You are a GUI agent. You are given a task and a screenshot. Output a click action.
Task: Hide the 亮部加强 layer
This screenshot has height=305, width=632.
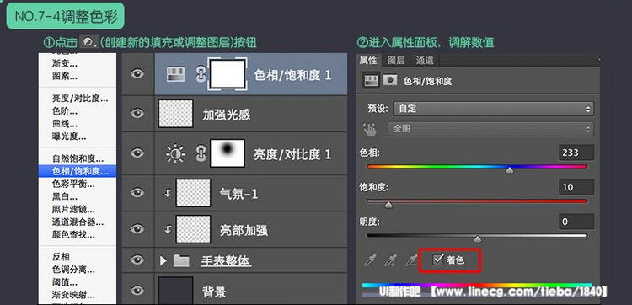point(137,229)
